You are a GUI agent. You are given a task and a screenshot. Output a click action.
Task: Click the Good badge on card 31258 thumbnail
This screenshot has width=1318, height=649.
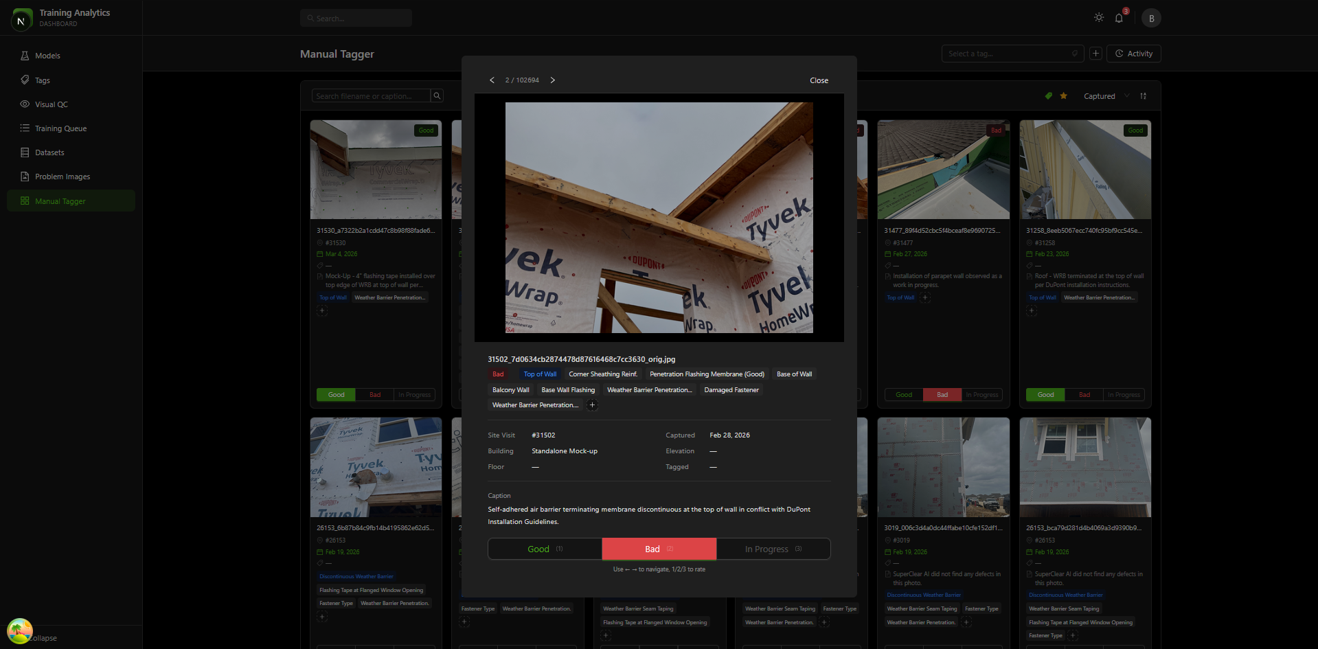pyautogui.click(x=1135, y=130)
